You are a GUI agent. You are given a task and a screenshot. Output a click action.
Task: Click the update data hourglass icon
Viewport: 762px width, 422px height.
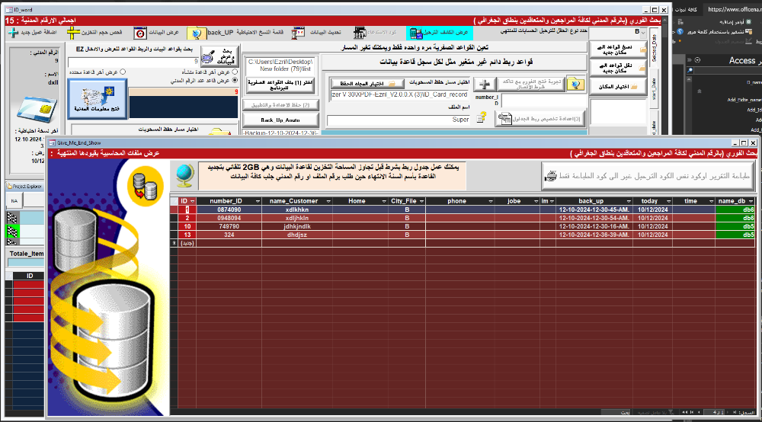[x=298, y=33]
